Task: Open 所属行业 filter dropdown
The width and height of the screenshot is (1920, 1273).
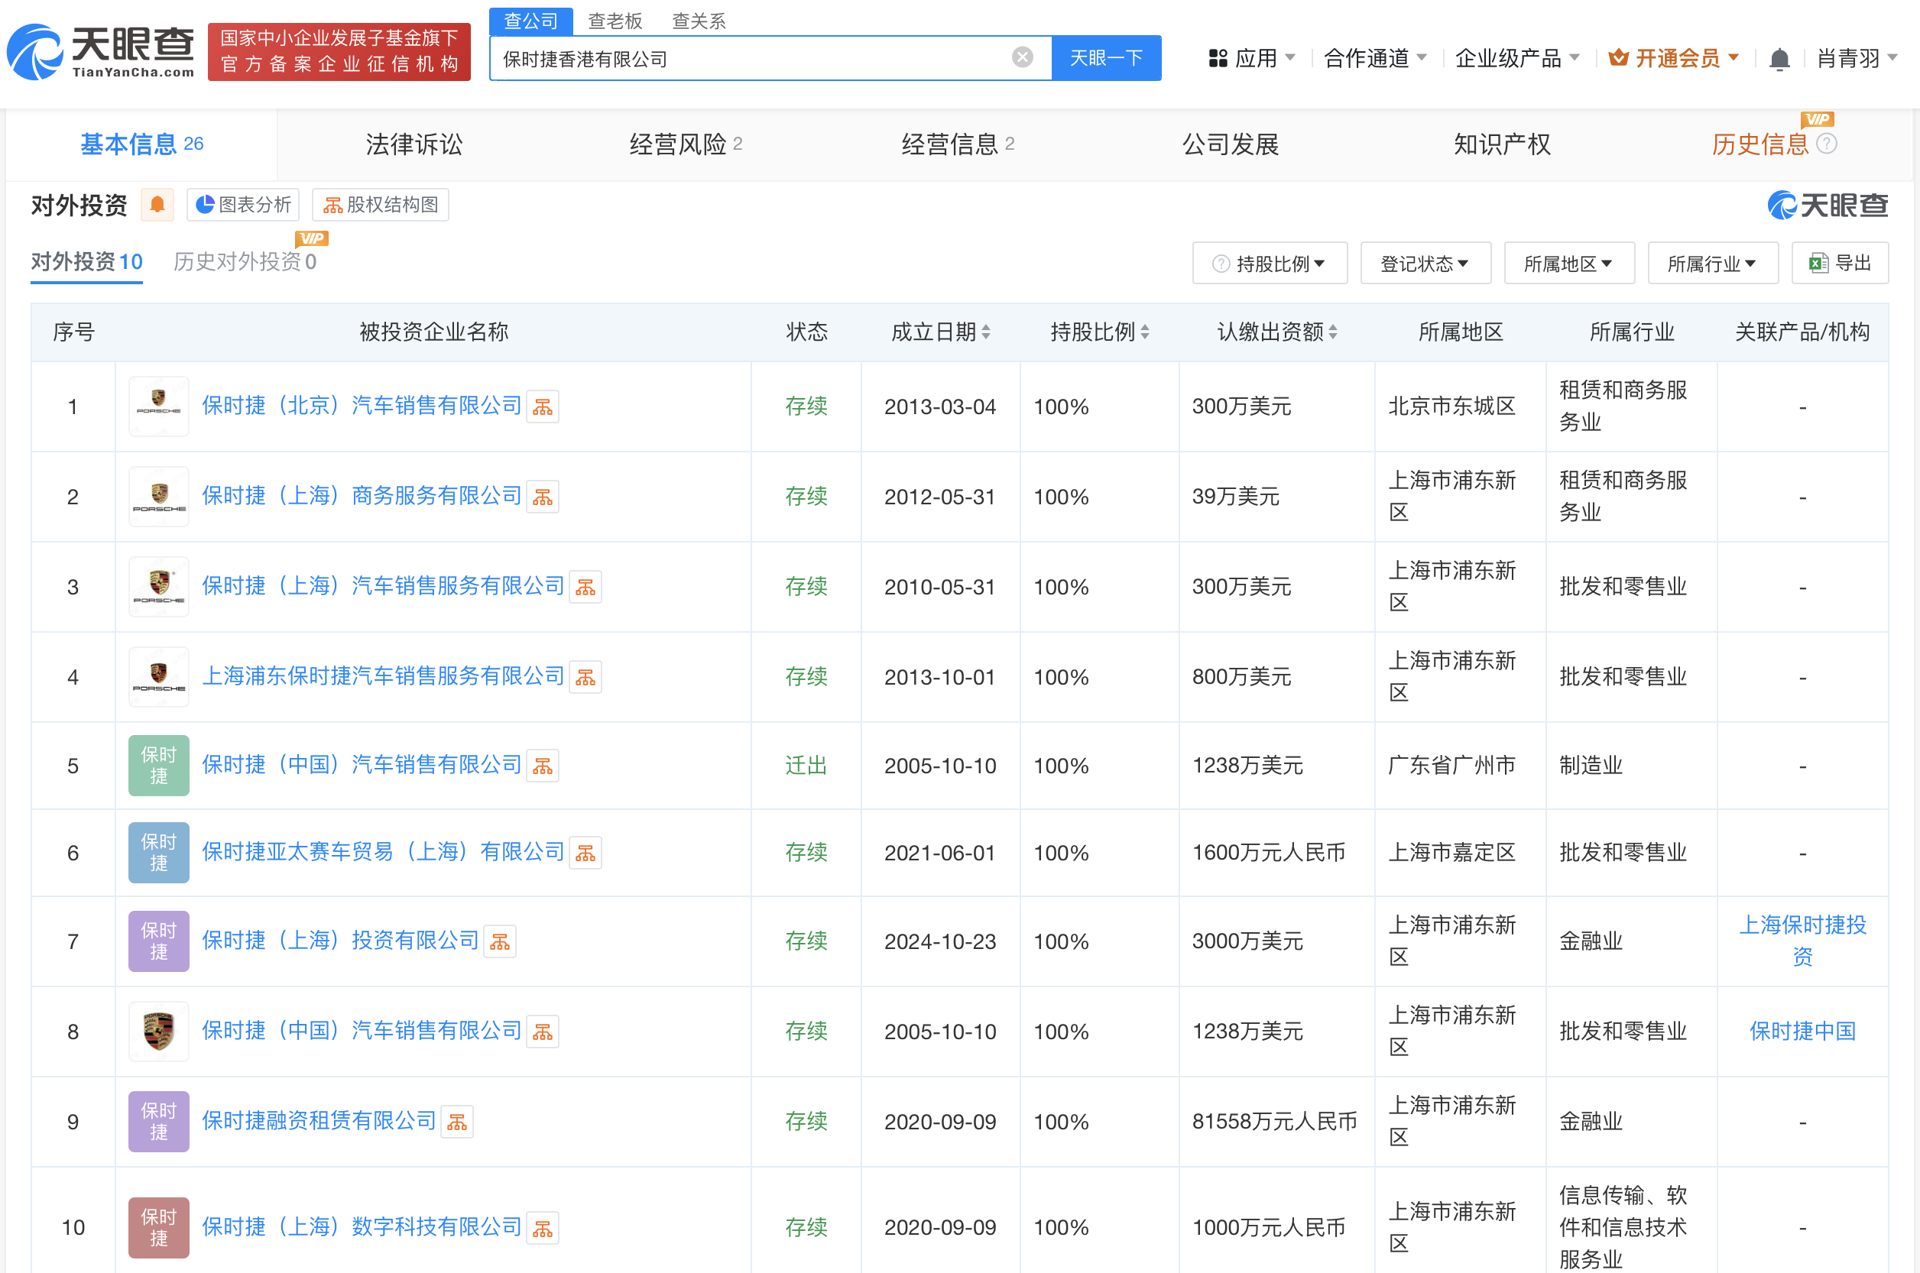Action: (x=1712, y=263)
